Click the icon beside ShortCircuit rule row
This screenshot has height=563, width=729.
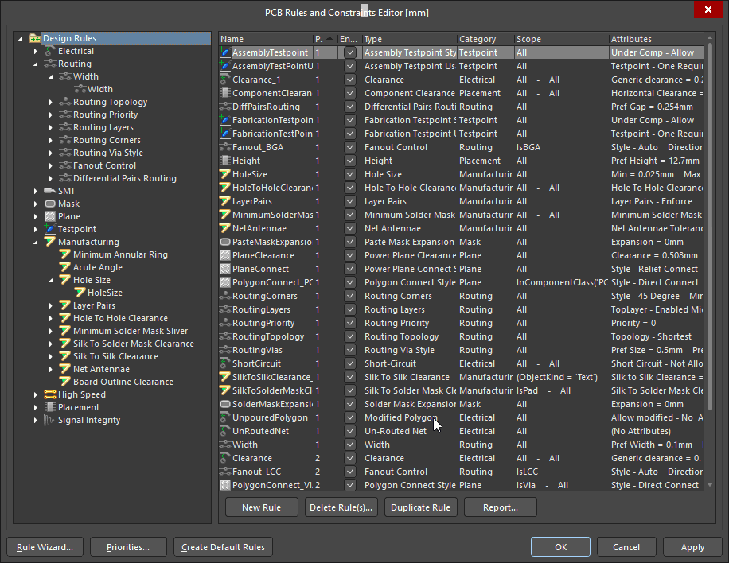225,363
